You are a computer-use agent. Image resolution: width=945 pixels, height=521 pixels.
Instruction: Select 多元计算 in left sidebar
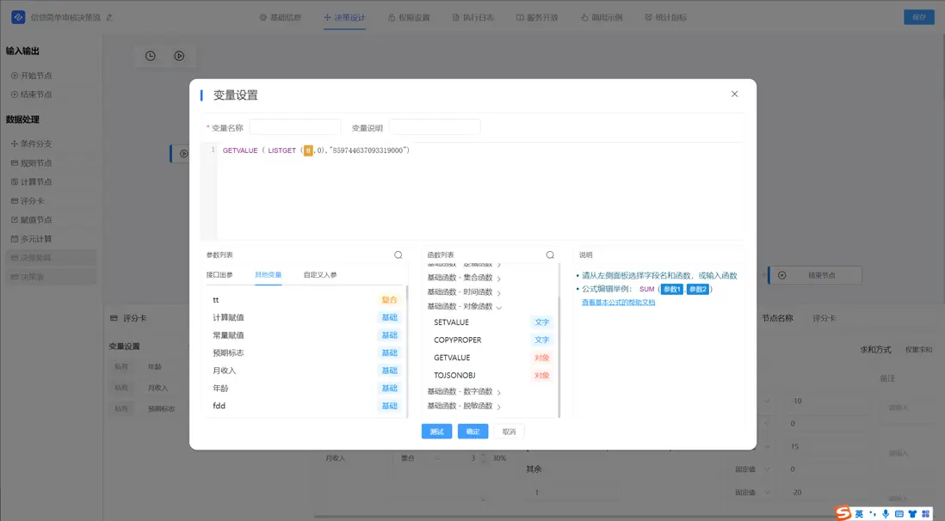[x=31, y=239]
